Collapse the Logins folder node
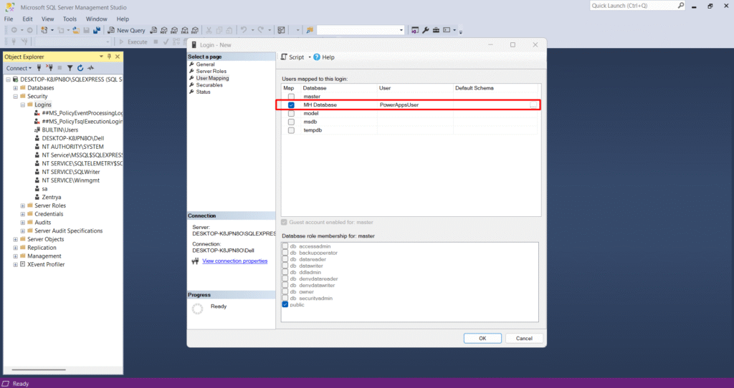 tap(23, 105)
